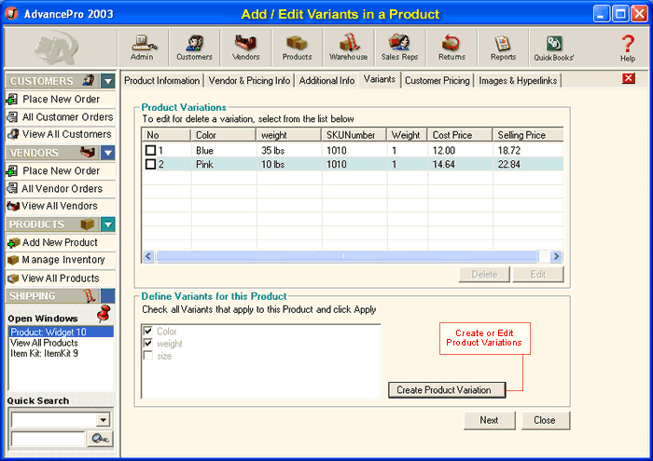Viewport: 653px width, 461px height.
Task: Open the Admin toolbar icon
Action: click(x=143, y=47)
